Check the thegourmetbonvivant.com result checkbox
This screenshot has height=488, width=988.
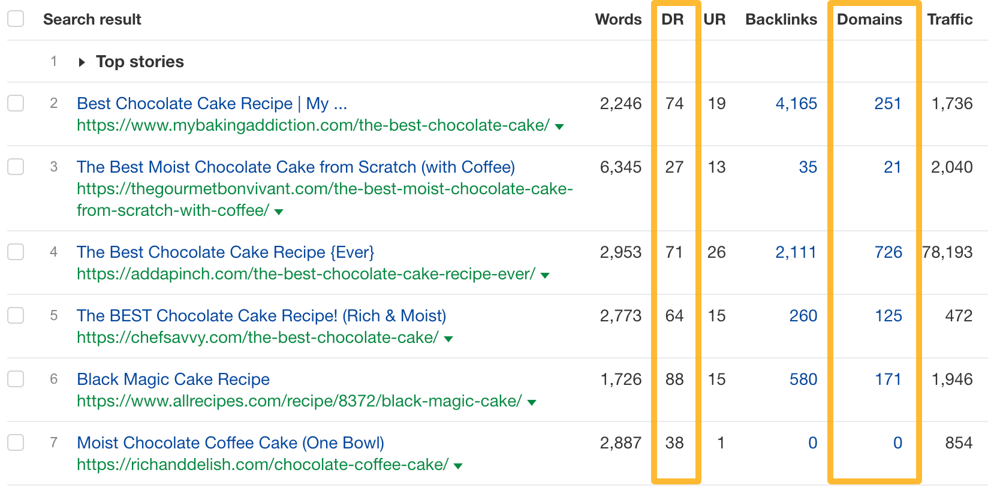pos(16,167)
